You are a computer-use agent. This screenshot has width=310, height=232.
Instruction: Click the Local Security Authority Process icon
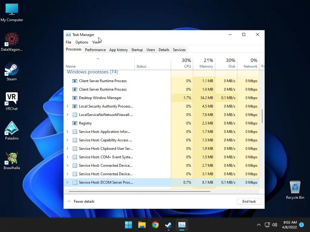coord(75,106)
